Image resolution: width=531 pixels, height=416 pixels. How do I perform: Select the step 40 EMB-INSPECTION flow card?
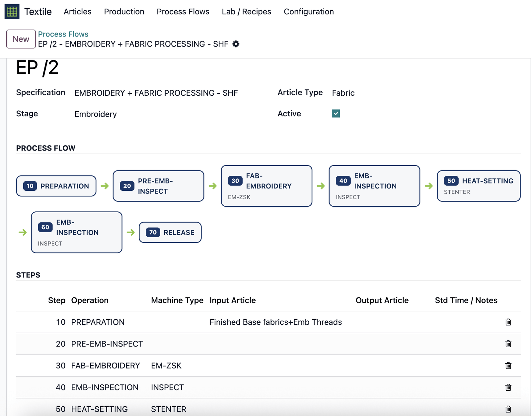(x=374, y=186)
